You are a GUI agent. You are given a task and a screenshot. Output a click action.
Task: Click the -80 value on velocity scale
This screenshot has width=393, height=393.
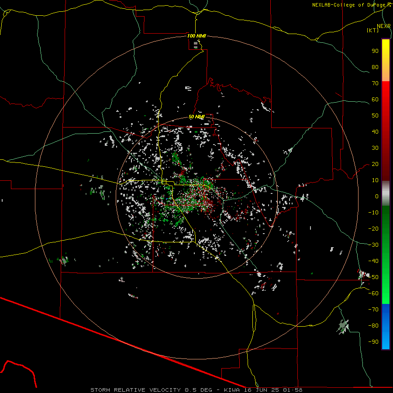(373, 326)
